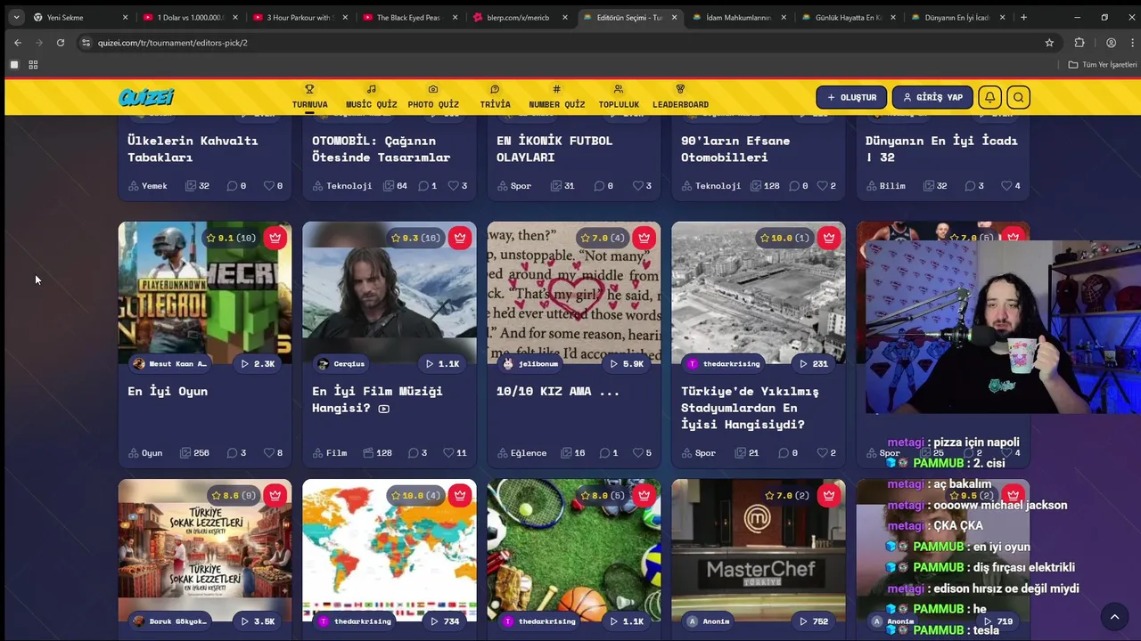
Task: Click crown icon on MasterChef card
Action: (828, 495)
